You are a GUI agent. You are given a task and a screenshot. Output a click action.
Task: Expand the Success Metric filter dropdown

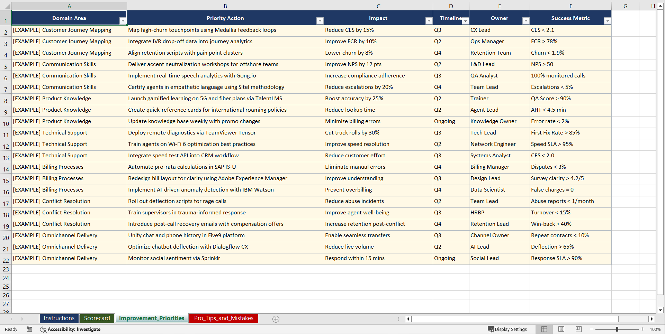608,21
